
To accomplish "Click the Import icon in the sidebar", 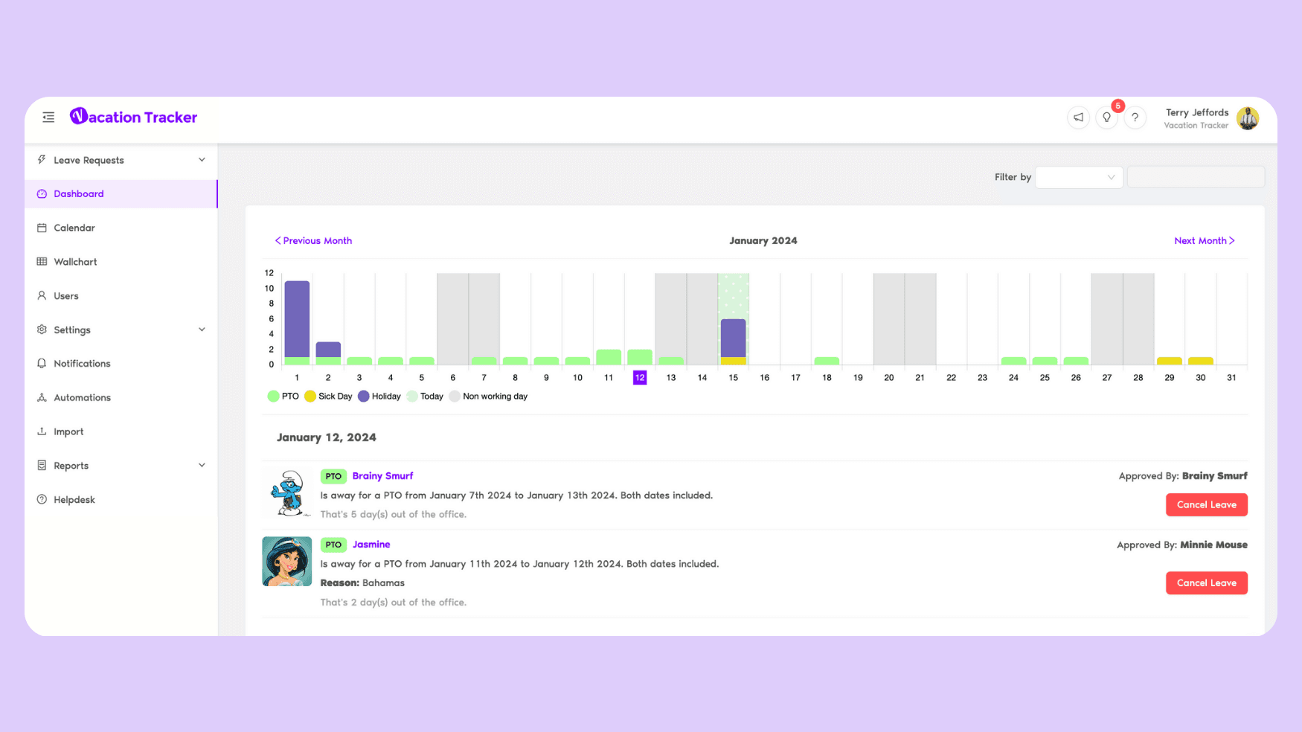I will (42, 431).
